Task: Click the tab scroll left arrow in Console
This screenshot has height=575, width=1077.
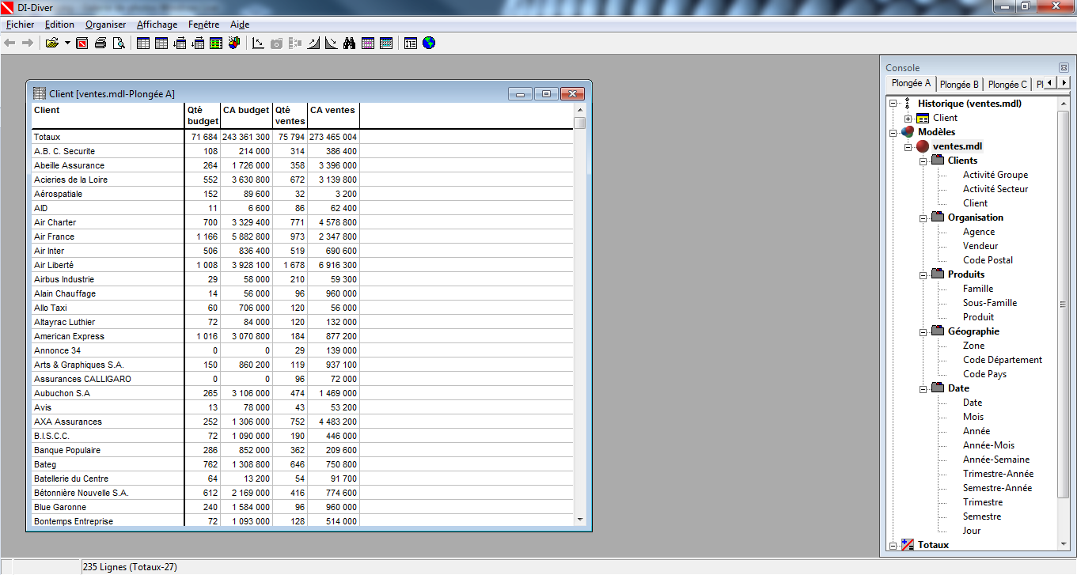Action: (1049, 82)
